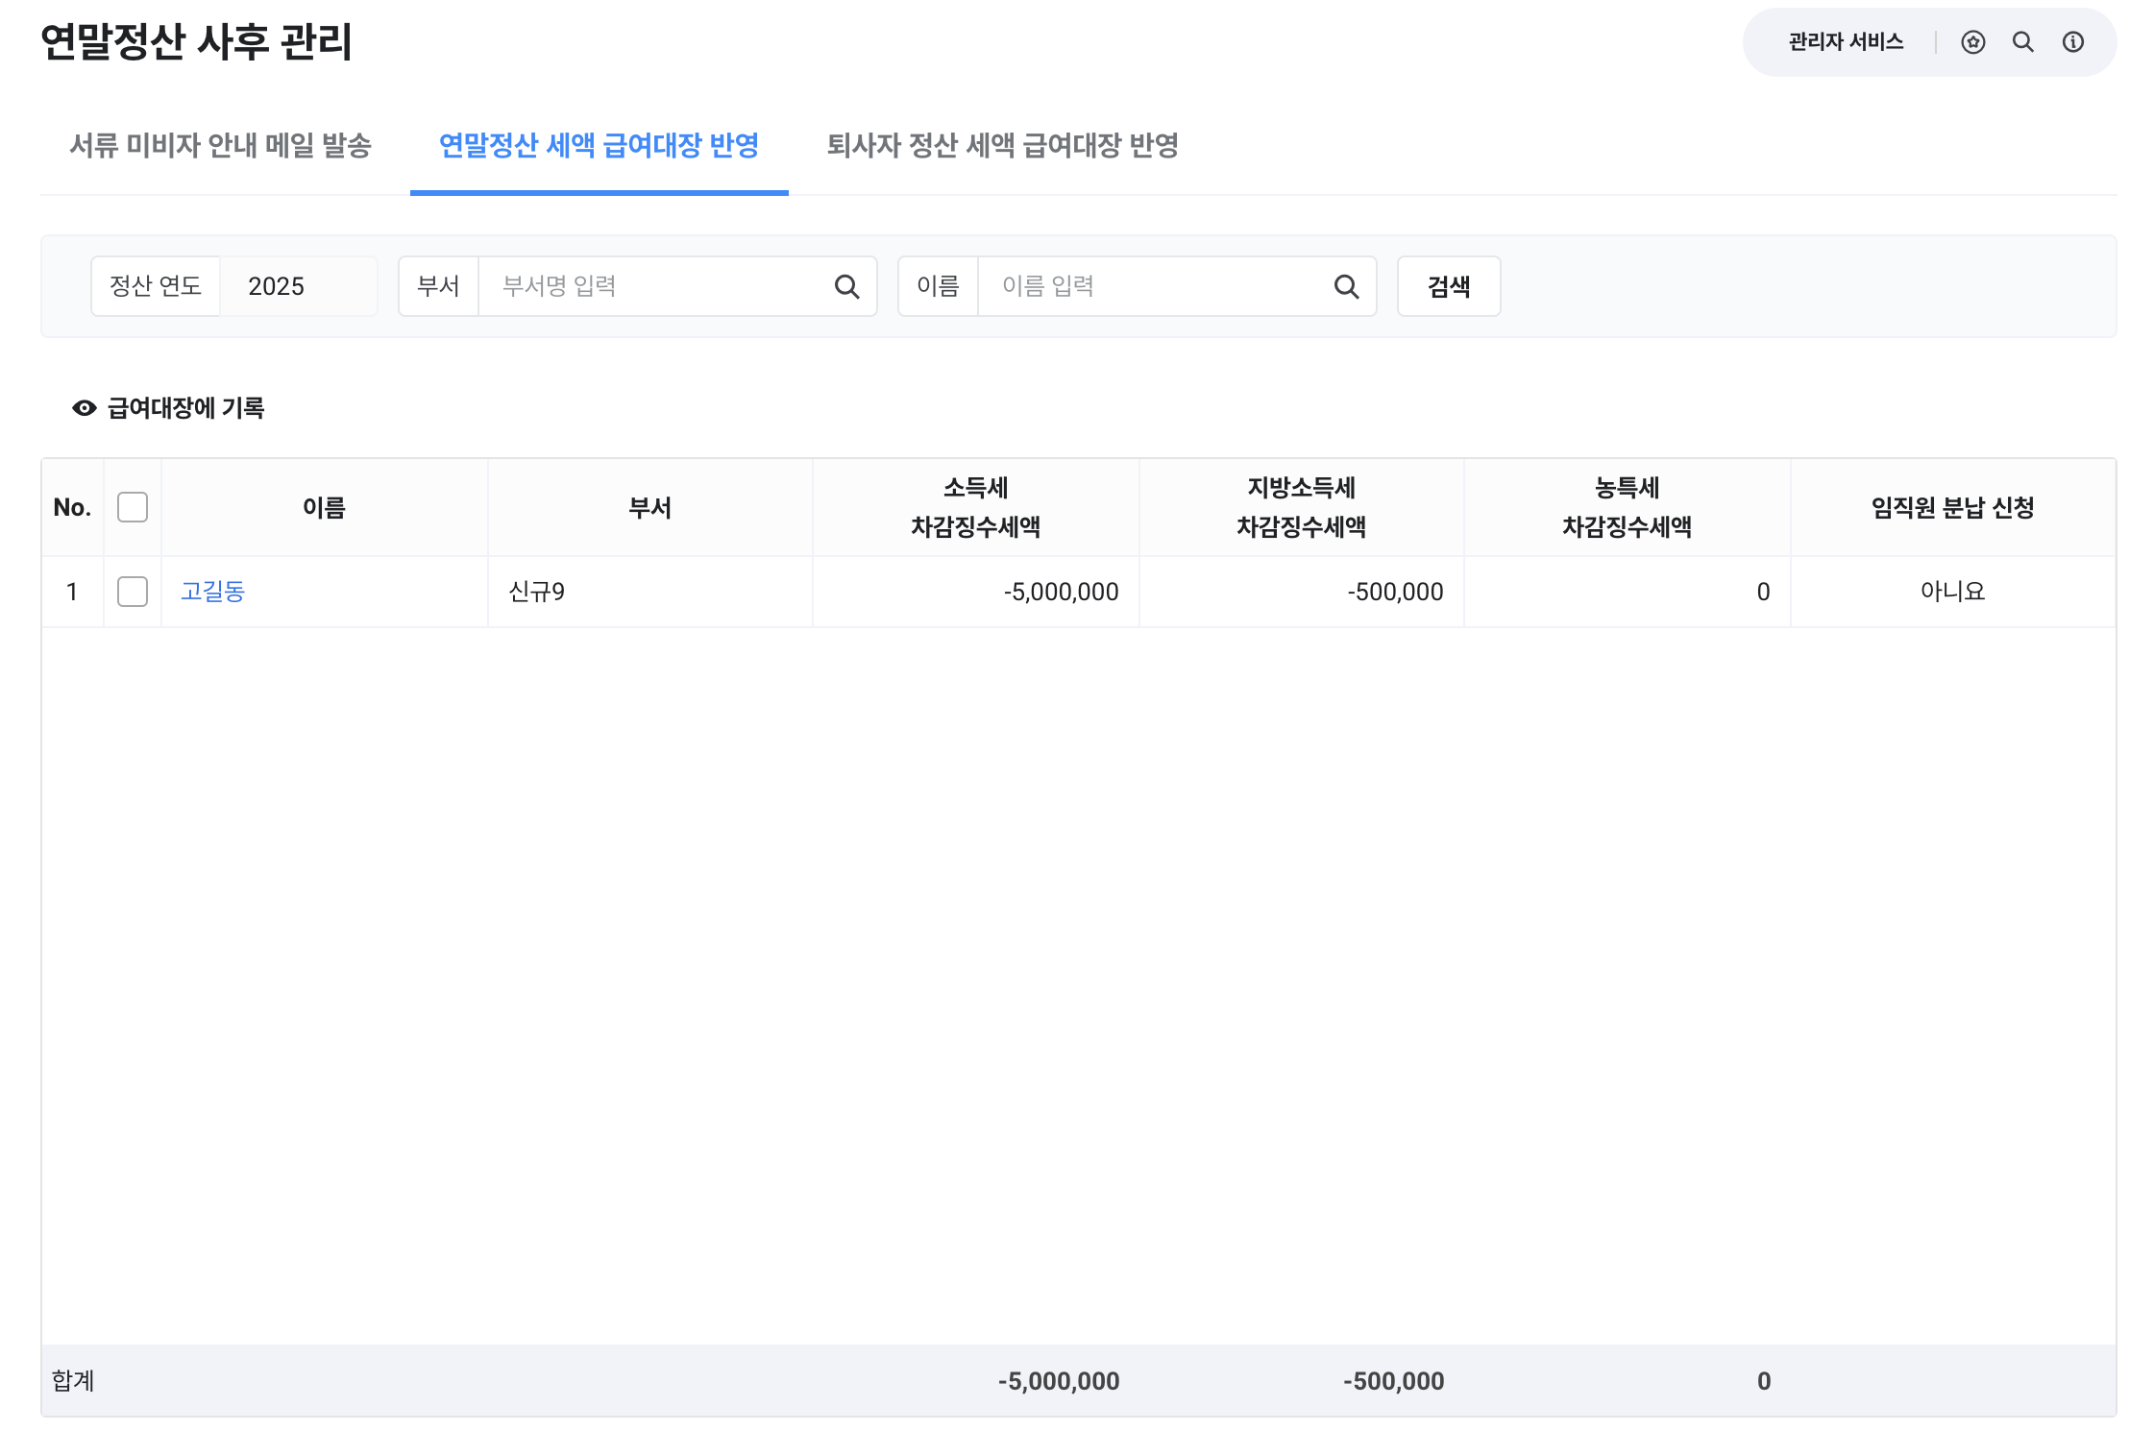The height and width of the screenshot is (1431, 2154).
Task: Open the info icon in header
Action: (x=2072, y=42)
